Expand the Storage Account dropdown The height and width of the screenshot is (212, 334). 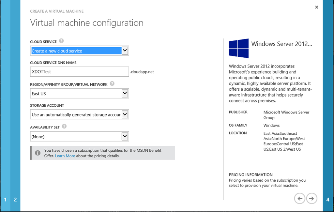(x=80, y=114)
